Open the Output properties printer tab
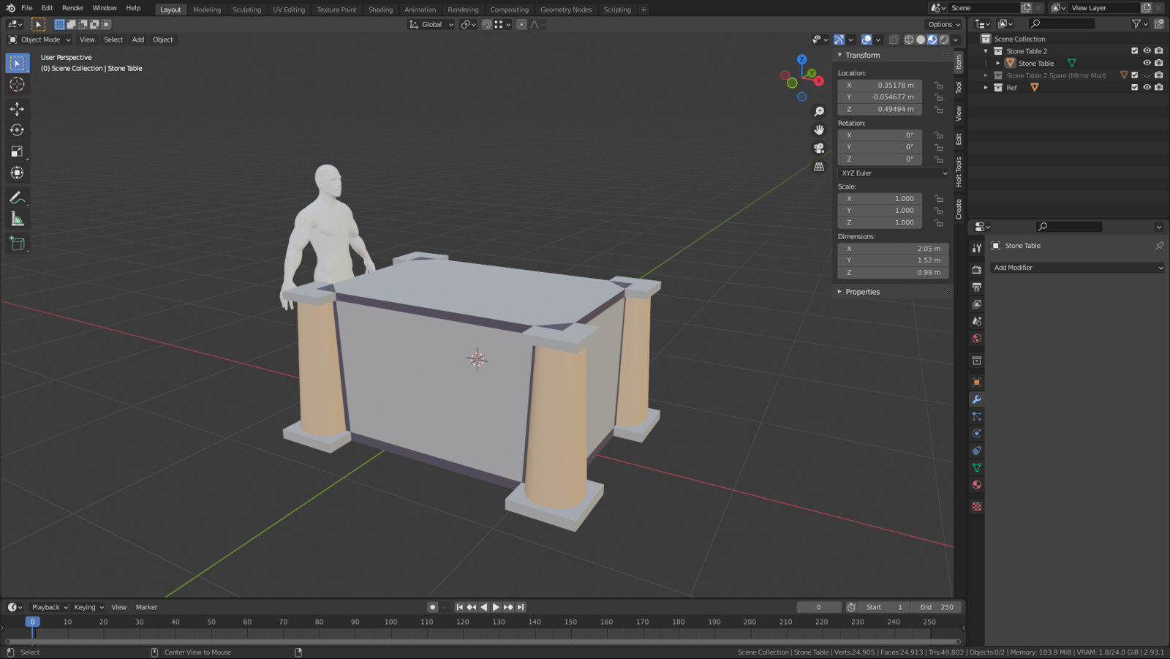This screenshot has width=1170, height=659. pyautogui.click(x=976, y=287)
